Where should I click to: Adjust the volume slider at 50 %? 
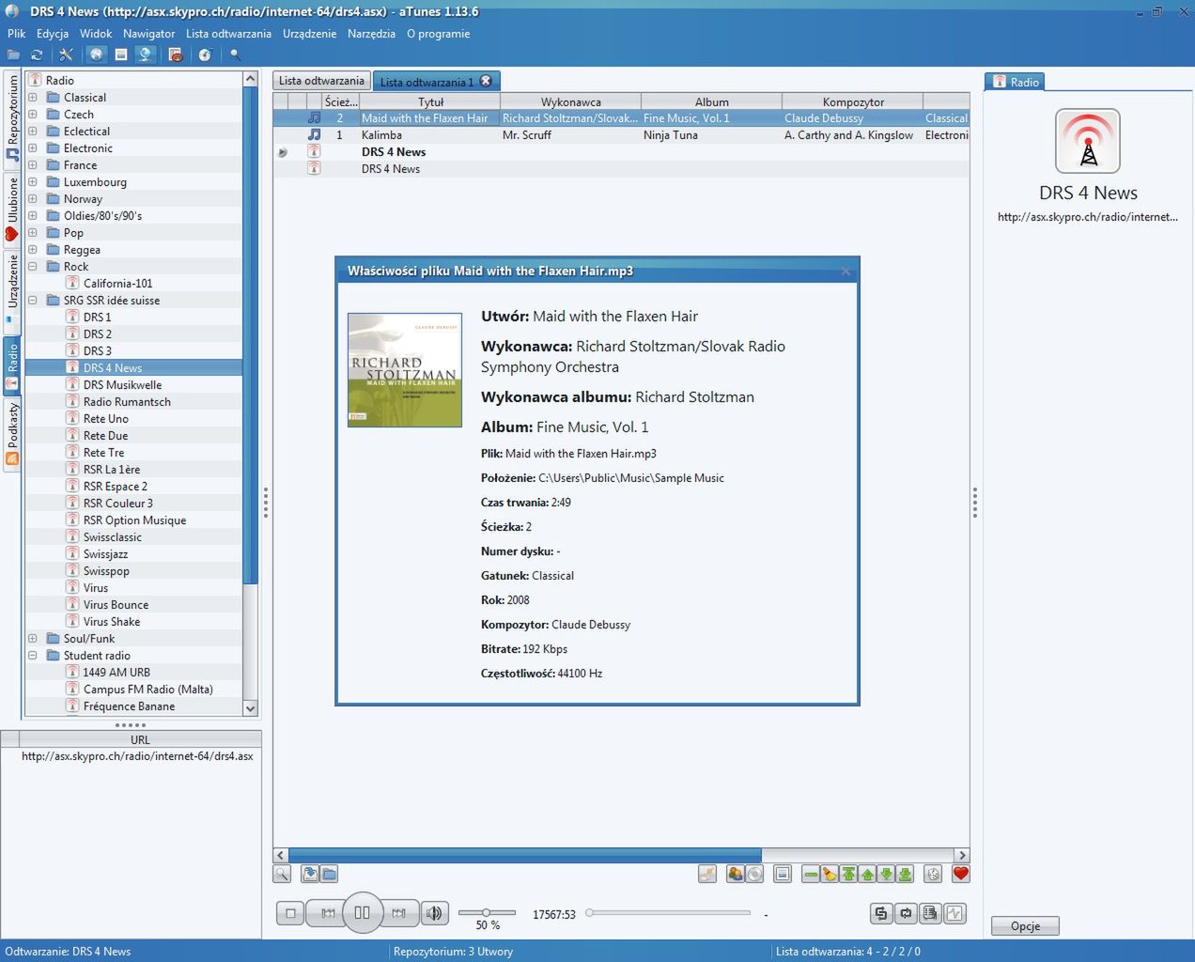tap(487, 913)
